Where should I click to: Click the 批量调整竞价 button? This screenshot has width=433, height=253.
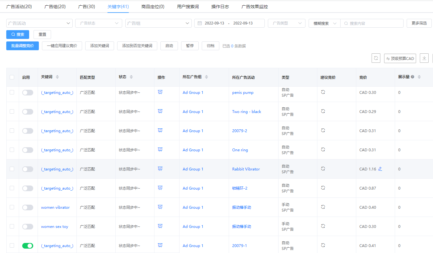pyautogui.click(x=23, y=46)
